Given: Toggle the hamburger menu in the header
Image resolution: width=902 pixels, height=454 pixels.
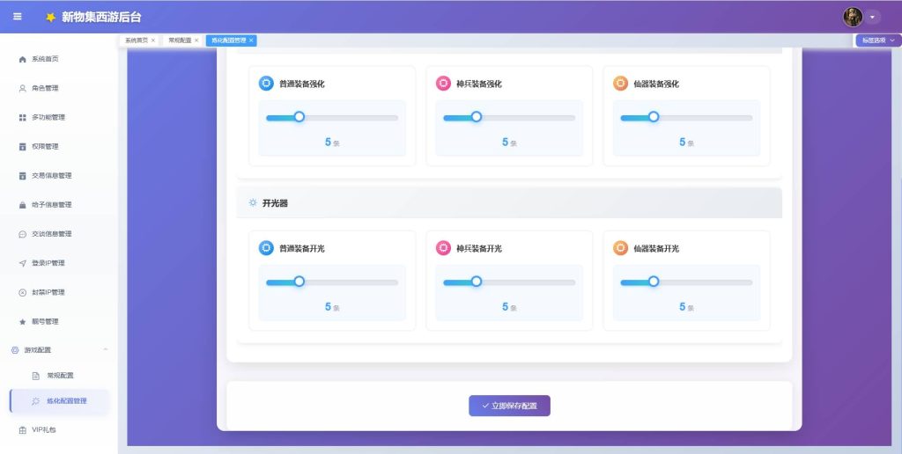Looking at the screenshot, I should pyautogui.click(x=18, y=17).
